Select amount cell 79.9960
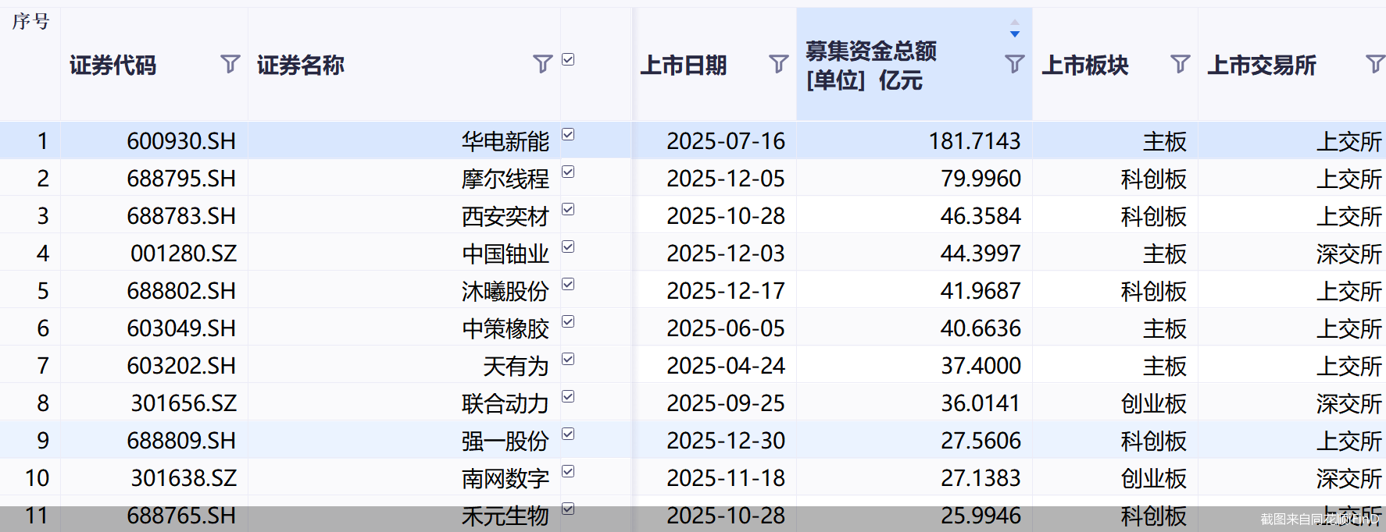1386x532 pixels. click(x=981, y=179)
